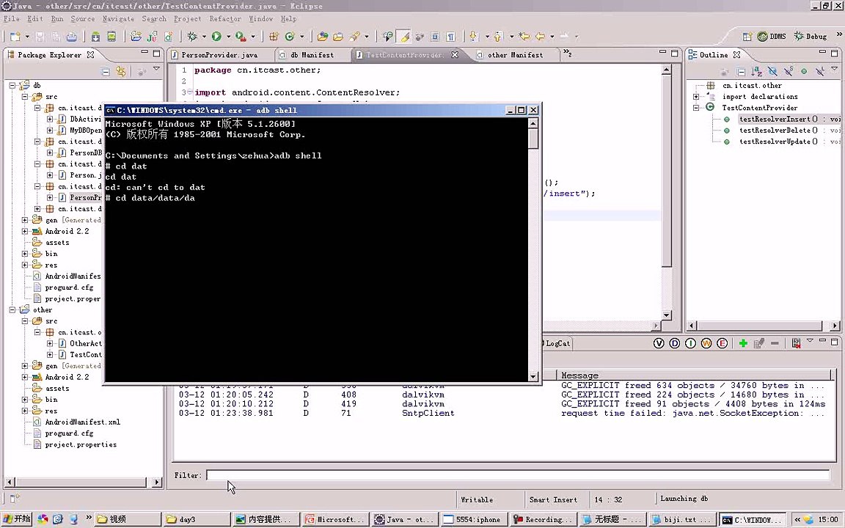Image resolution: width=845 pixels, height=528 pixels.
Task: Open the Run button dropdown arrow
Action: coord(229,37)
